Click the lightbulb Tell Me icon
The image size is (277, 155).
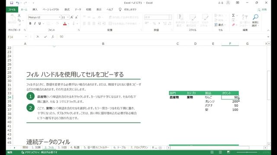coord(120,9)
